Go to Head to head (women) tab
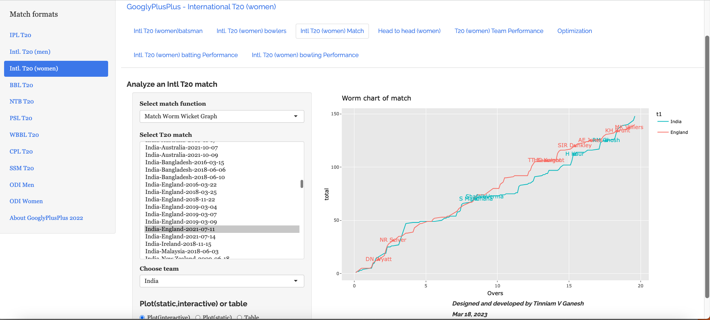Image resolution: width=710 pixels, height=320 pixels. [409, 31]
